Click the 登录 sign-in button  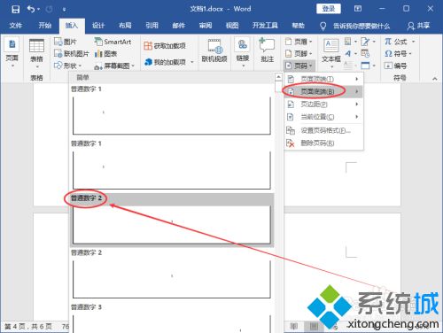click(329, 9)
